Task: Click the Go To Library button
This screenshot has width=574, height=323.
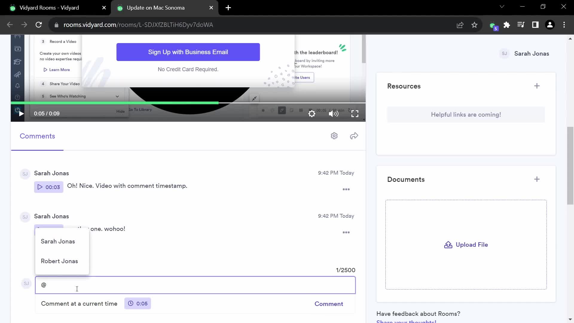Action: click(141, 110)
